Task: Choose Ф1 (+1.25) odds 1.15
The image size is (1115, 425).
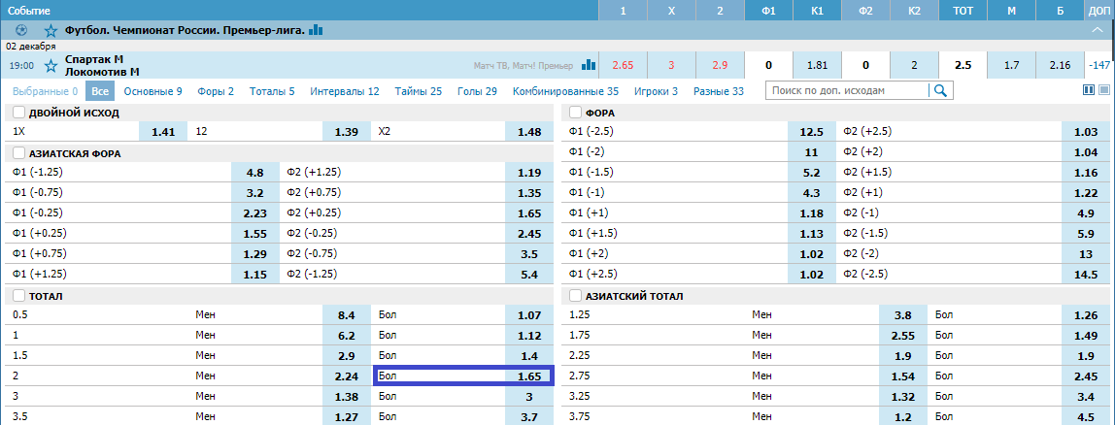Action: click(254, 274)
